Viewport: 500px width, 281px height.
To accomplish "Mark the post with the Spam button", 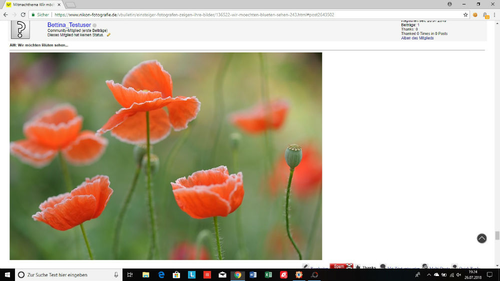I will tap(341, 266).
